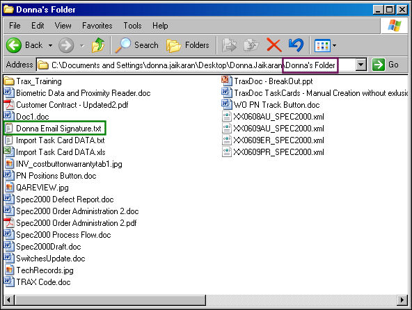
Task: Click the Views toolbar icon
Action: (x=322, y=46)
